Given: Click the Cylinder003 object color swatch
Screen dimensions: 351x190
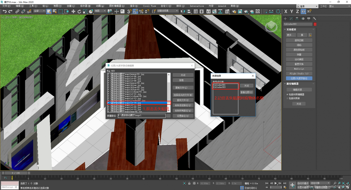Looking at the screenshot, I should pyautogui.click(x=315, y=24).
